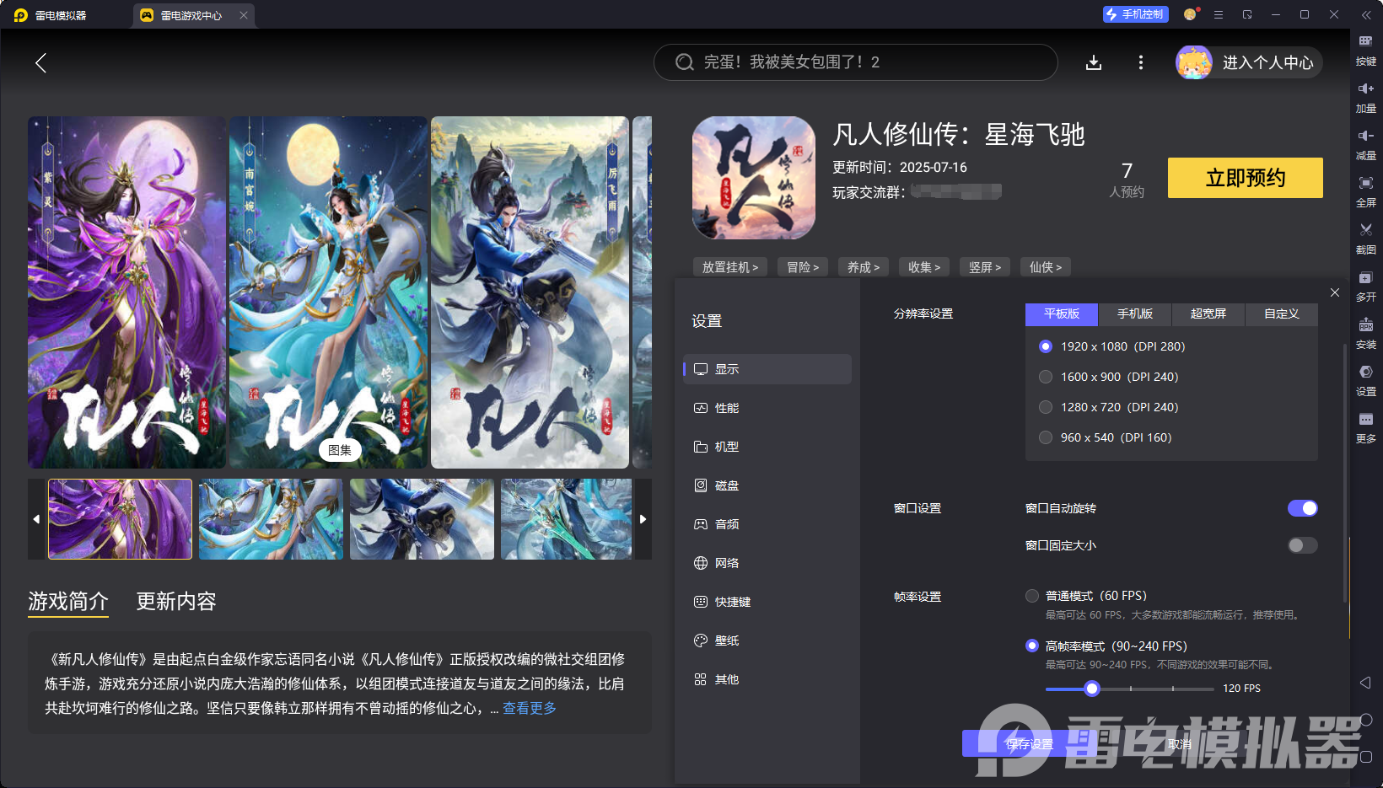Open 性能 settings section
The image size is (1383, 788).
[x=767, y=408]
